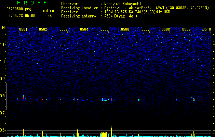The height and width of the screenshot is (137, 215).
Task: Click the gray frequency range bar on left axis
Action: click(7, 96)
